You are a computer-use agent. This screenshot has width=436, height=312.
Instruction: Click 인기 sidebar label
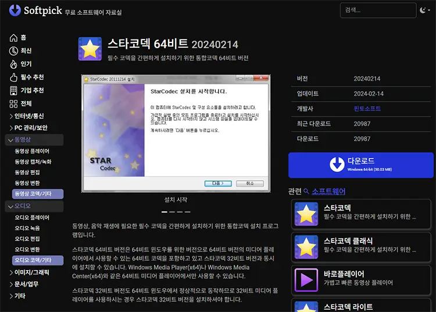(x=26, y=64)
